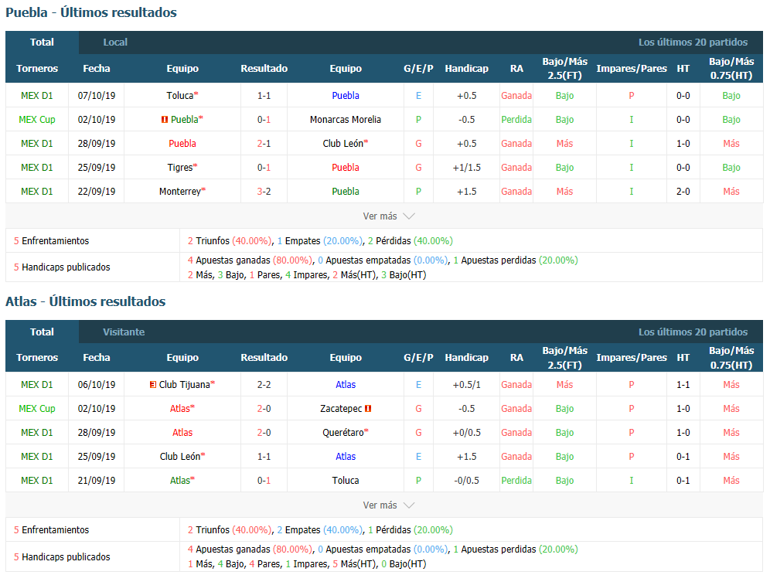Open Monterrey team link

[x=180, y=192]
